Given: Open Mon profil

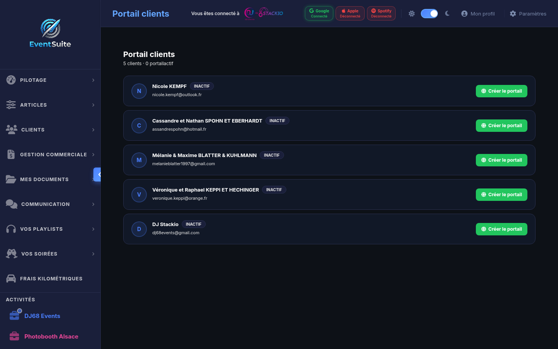Looking at the screenshot, I should coord(478,13).
